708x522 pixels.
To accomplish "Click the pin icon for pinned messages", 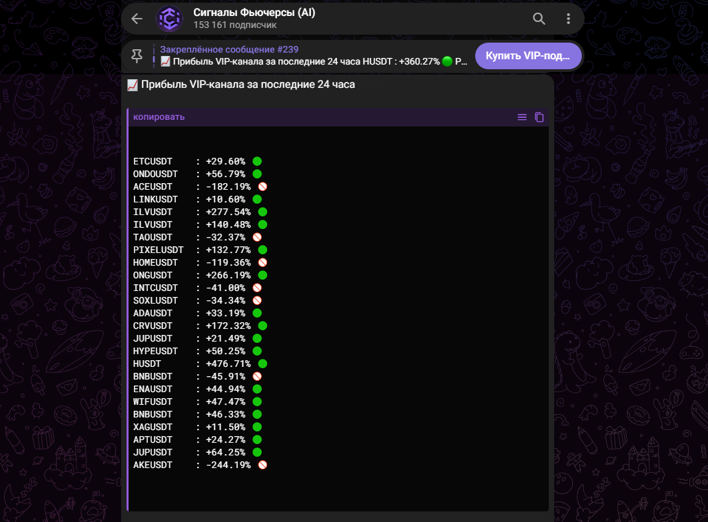I will coord(137,55).
